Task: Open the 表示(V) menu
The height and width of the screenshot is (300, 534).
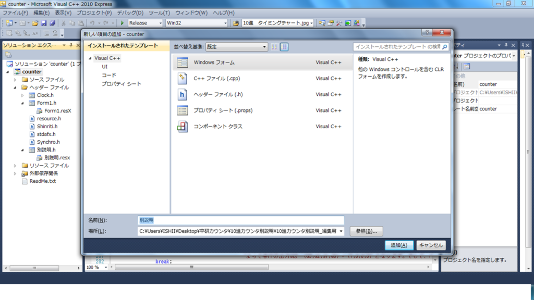Action: click(x=63, y=13)
